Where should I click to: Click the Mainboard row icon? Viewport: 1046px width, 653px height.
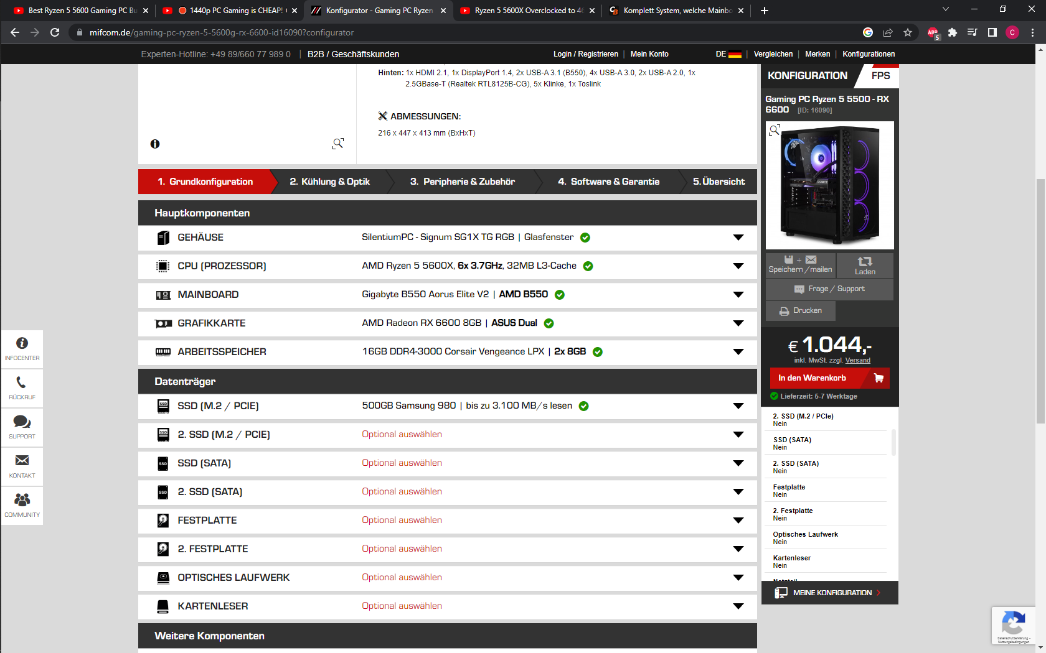163,295
